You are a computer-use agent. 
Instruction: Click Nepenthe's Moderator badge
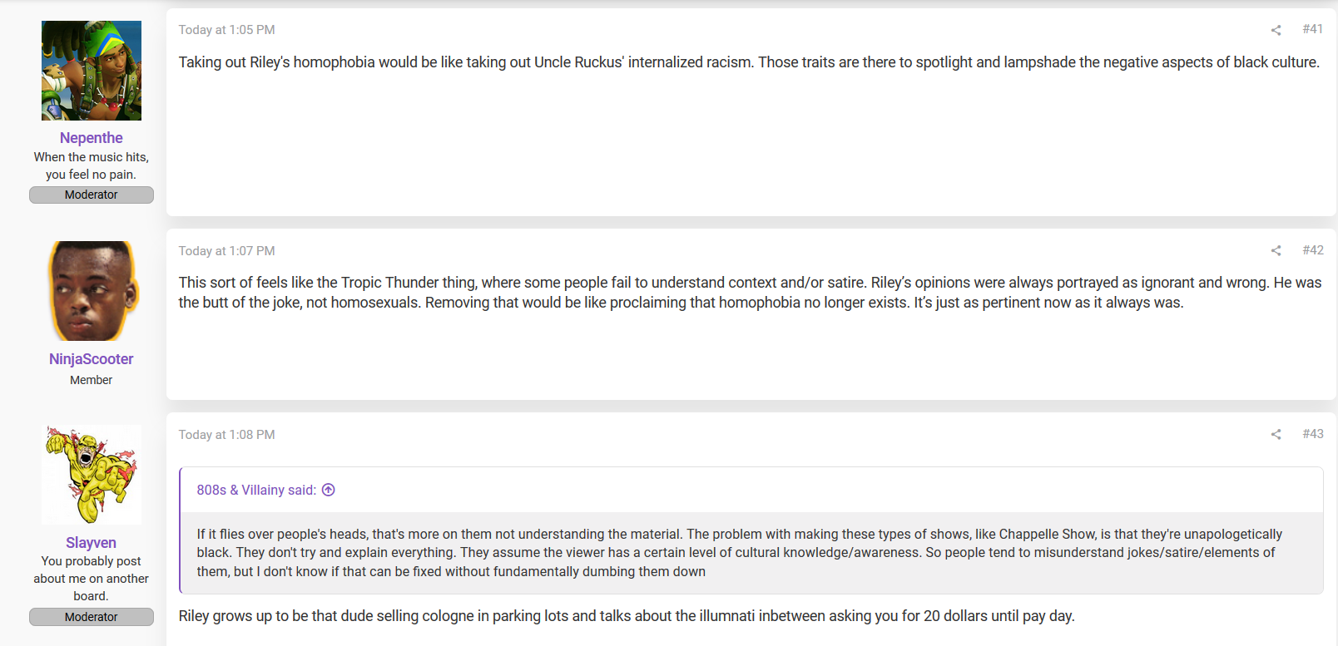tap(92, 195)
